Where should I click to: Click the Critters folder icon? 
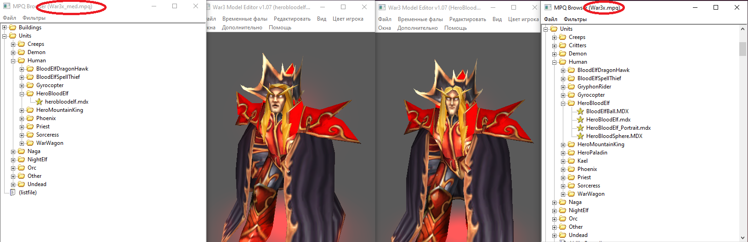point(563,45)
